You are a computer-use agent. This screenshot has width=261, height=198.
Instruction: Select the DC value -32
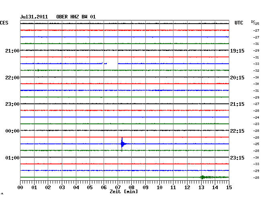click(x=256, y=71)
